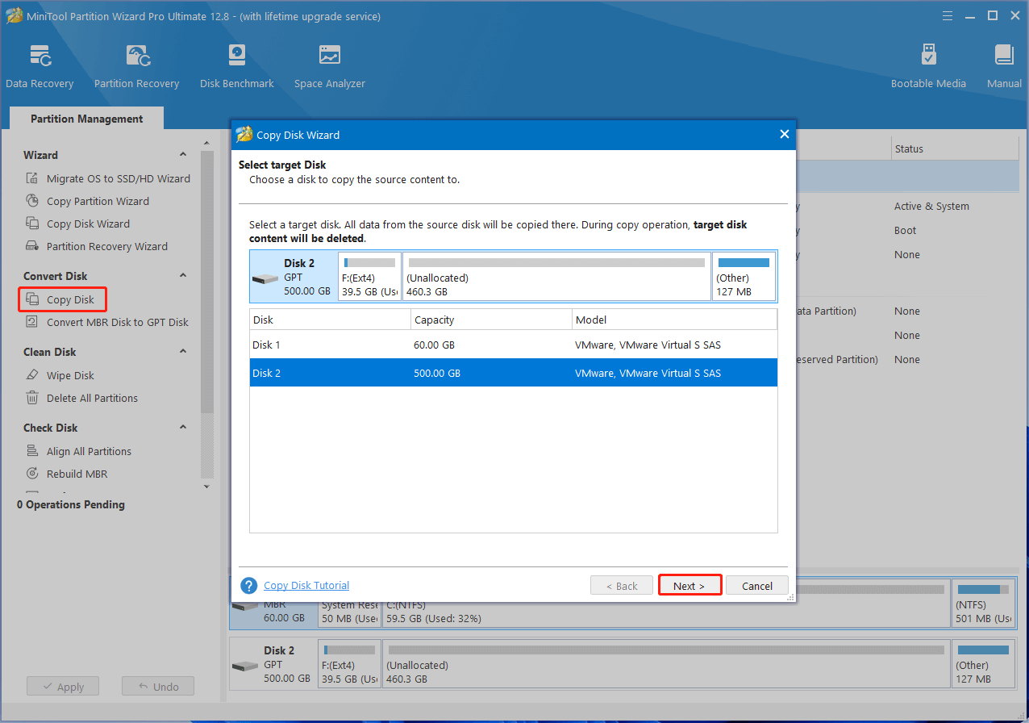Click the help icon beside Copy Disk Tutorial

coord(249,586)
